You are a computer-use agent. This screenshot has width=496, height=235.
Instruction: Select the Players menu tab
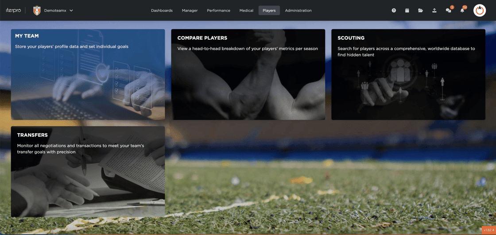pyautogui.click(x=269, y=11)
